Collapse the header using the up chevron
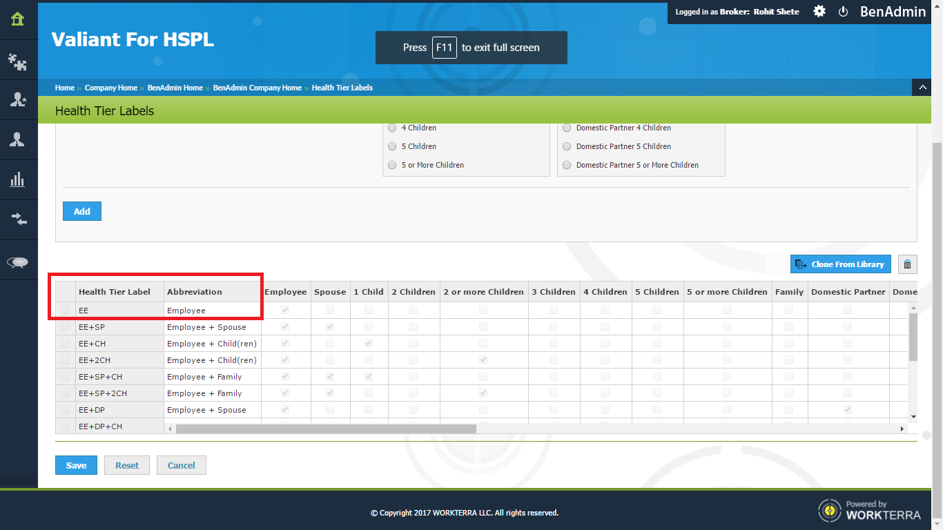943x530 pixels. click(x=922, y=88)
